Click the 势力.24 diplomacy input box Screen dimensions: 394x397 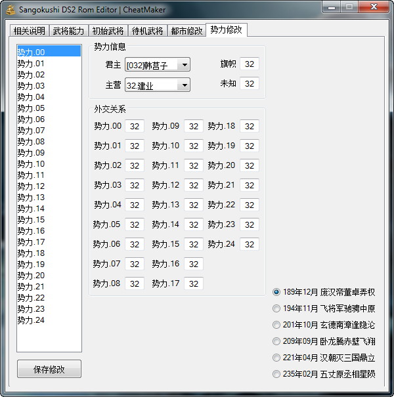coord(250,244)
